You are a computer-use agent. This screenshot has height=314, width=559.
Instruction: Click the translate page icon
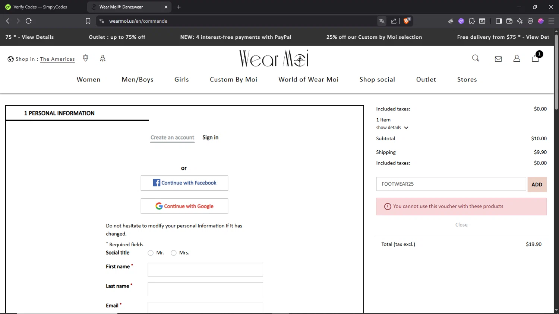382,21
